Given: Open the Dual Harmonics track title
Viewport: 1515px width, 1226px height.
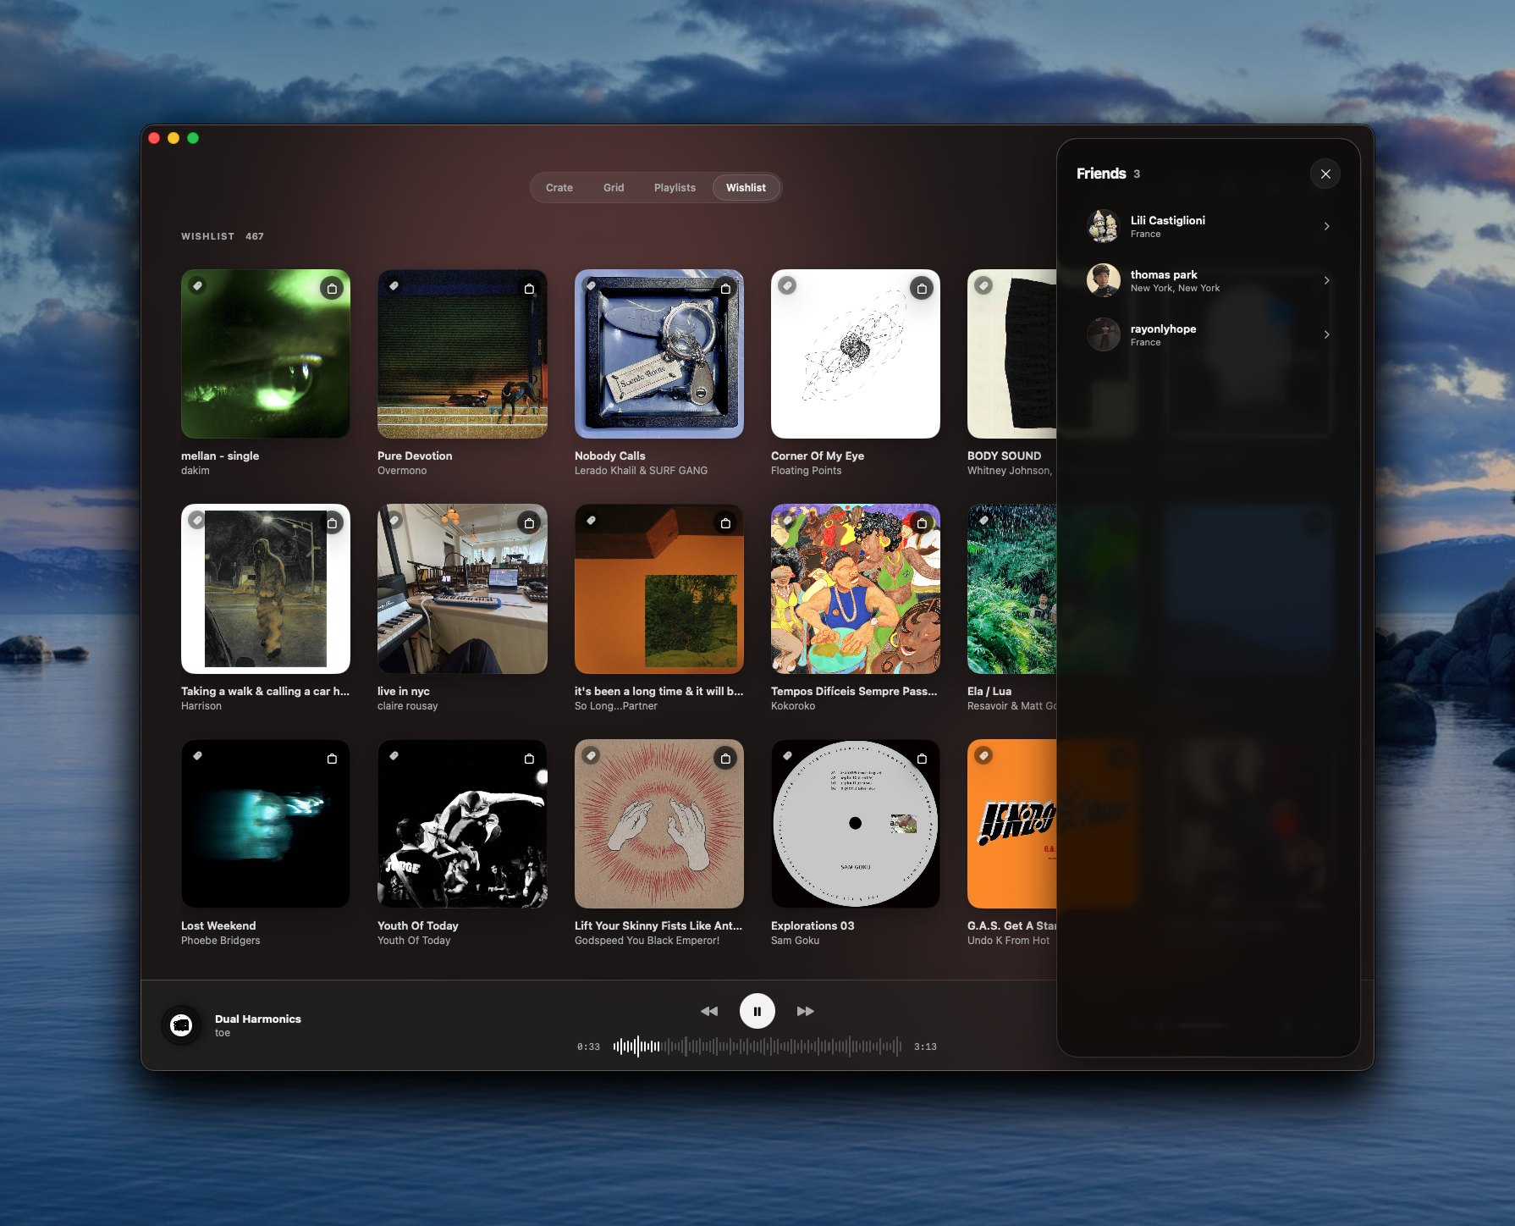Looking at the screenshot, I should click(258, 1019).
